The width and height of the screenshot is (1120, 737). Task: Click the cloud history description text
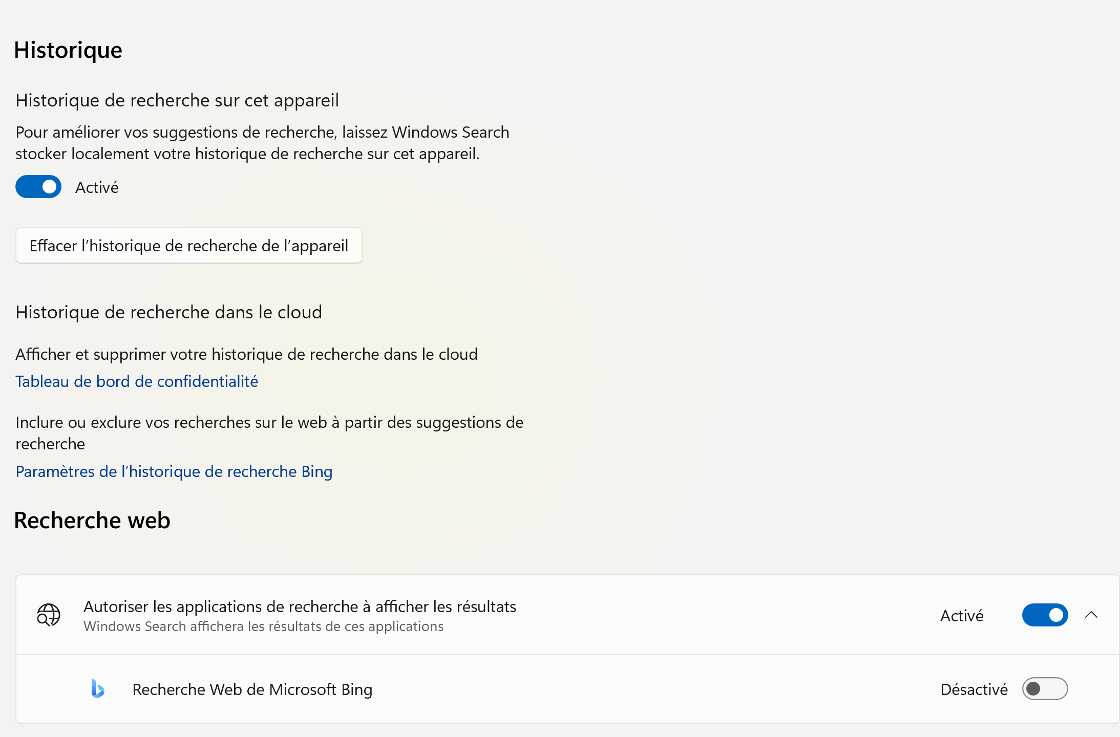(247, 354)
